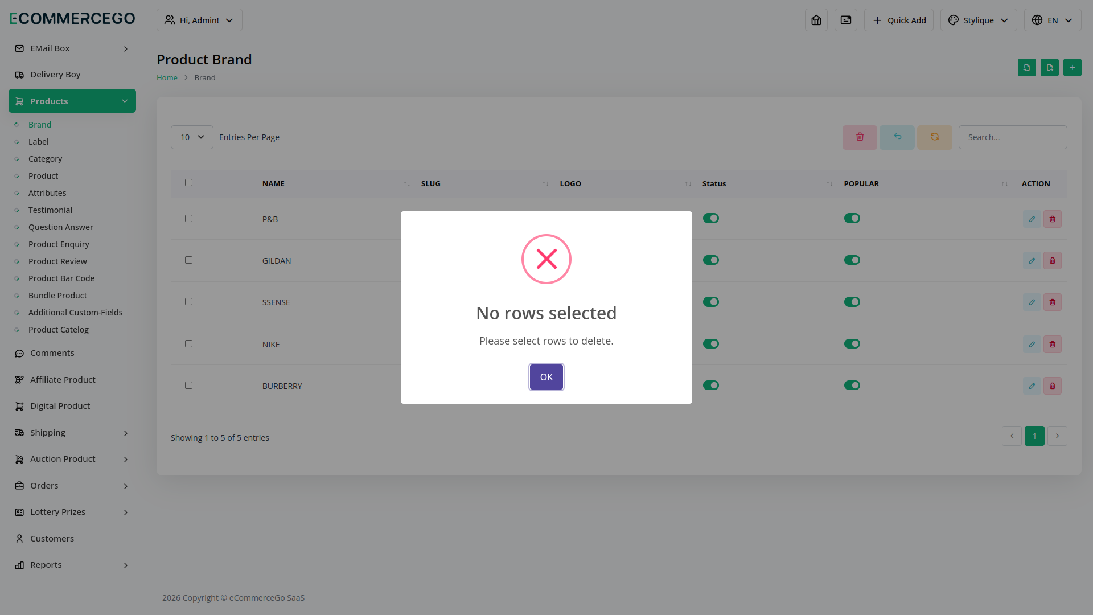Click second green file icon in header
Viewport: 1093px width, 615px height.
click(x=1049, y=68)
